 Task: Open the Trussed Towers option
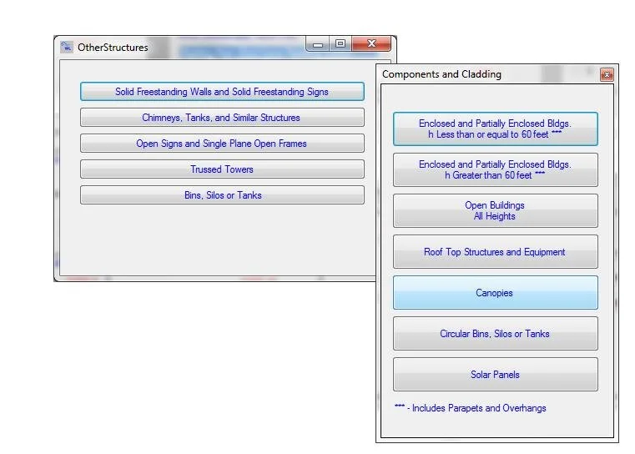[222, 169]
